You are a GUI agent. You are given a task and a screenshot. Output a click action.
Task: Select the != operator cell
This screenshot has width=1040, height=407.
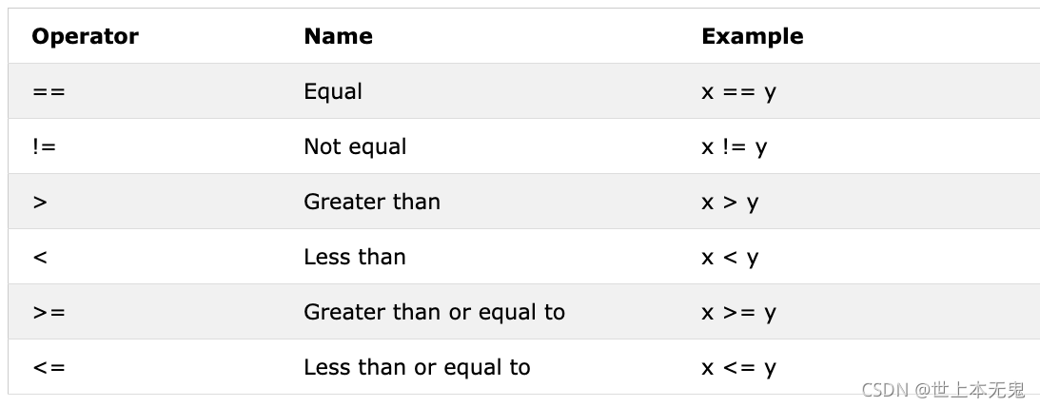44,145
